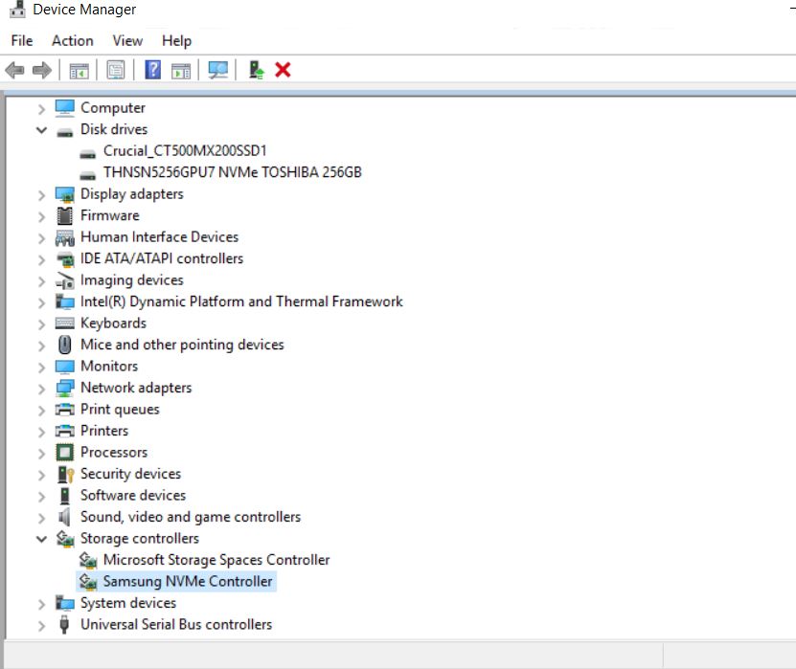This screenshot has height=669, width=796.
Task: Expand the Software devices category
Action: [41, 496]
